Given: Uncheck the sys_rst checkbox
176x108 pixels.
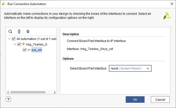Looking at the screenshot, I should coord(25,50).
